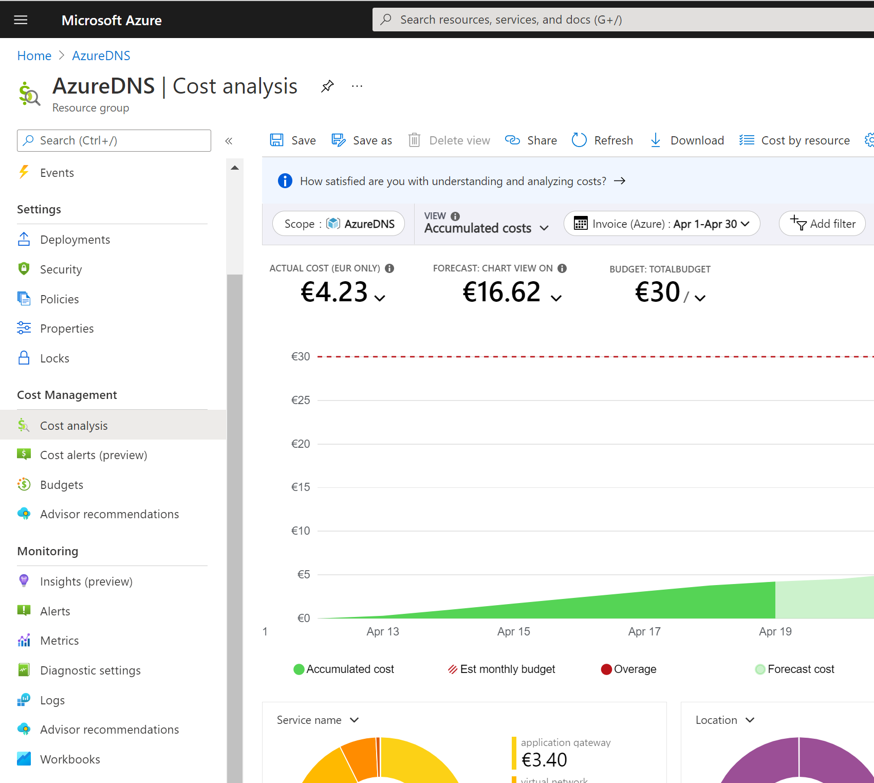Open the Invoice date range picker
The width and height of the screenshot is (874, 783).
[661, 224]
